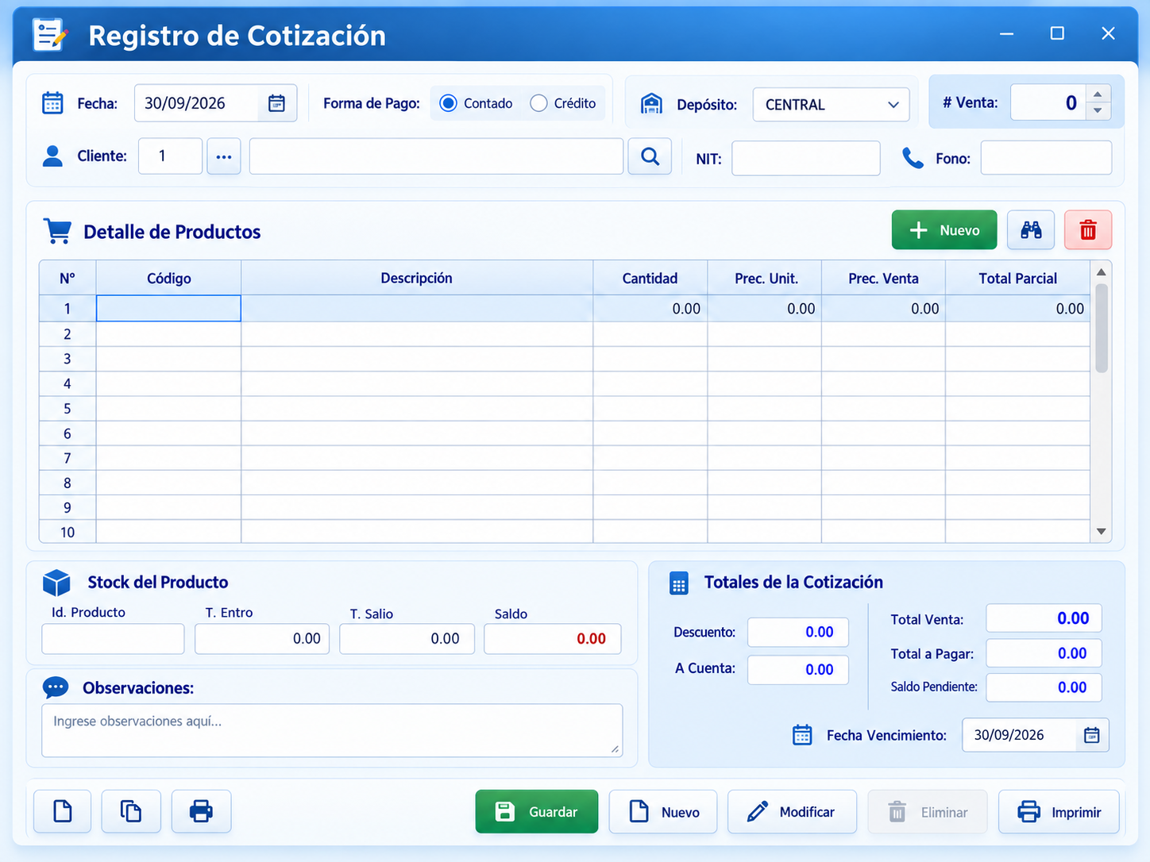Click the Cliente name text field

(436, 156)
